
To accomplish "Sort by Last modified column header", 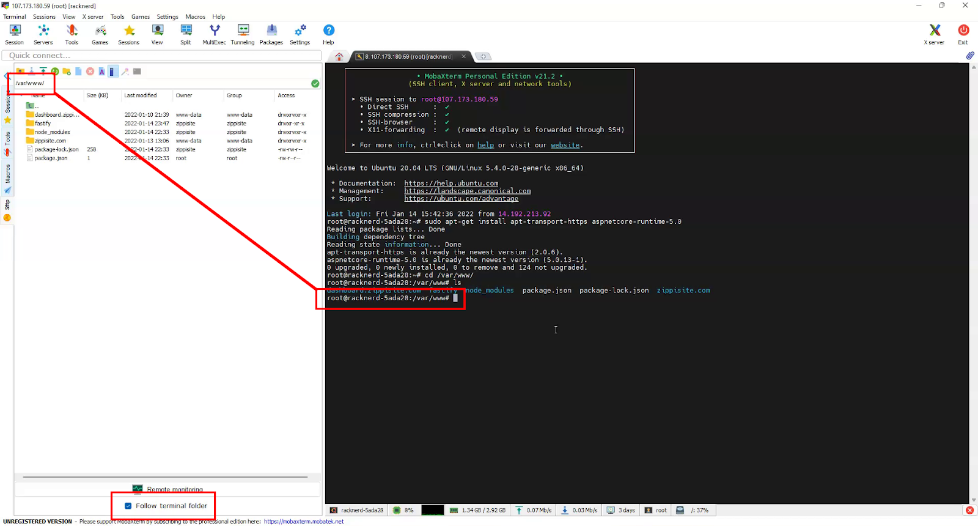I will point(147,95).
